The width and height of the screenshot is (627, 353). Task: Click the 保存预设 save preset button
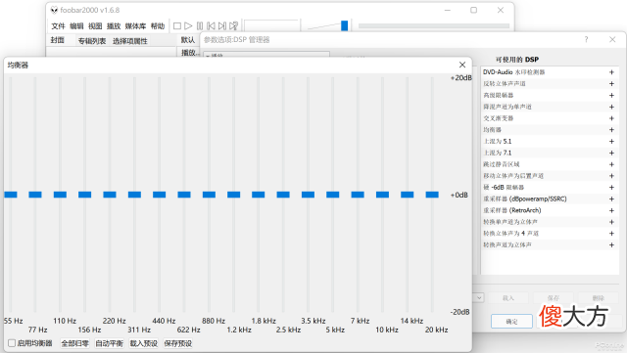tap(178, 343)
